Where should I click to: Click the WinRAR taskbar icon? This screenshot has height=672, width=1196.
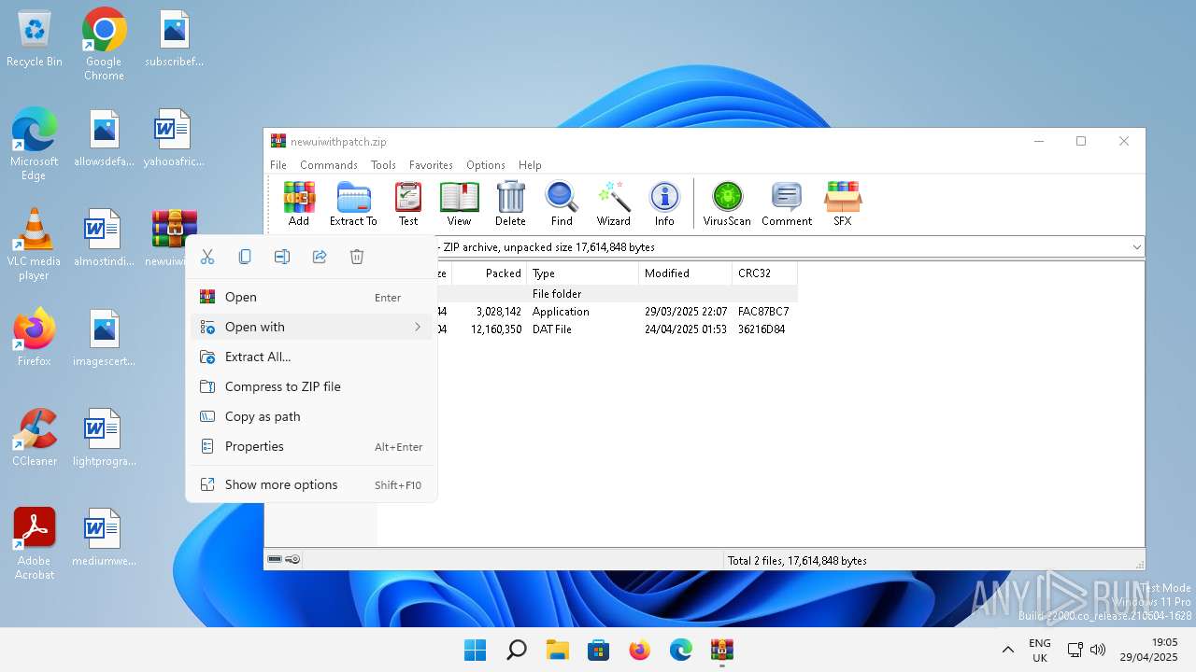(x=721, y=650)
